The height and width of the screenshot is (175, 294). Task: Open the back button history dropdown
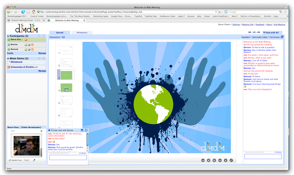(x=11, y=12)
